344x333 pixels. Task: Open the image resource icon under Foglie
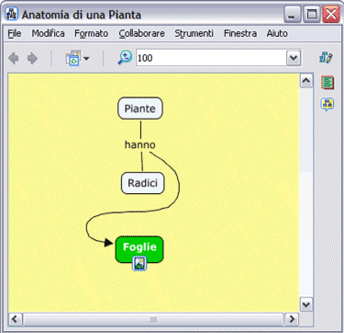tap(139, 263)
